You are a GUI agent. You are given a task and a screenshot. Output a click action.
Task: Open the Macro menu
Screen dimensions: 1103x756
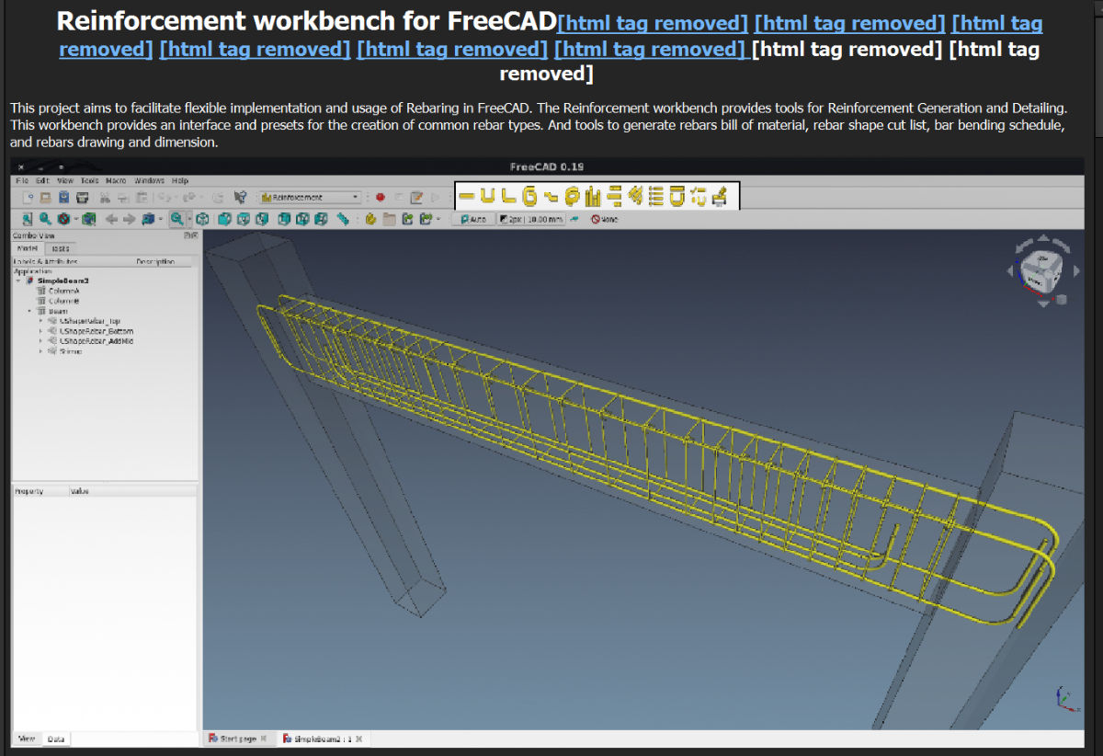point(116,180)
